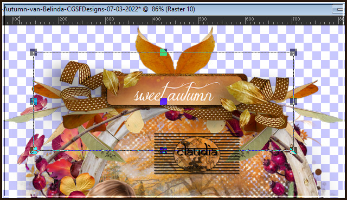347x200 pixels.
Task: Click the bottom-right corner selection handle
Action: click(x=293, y=151)
